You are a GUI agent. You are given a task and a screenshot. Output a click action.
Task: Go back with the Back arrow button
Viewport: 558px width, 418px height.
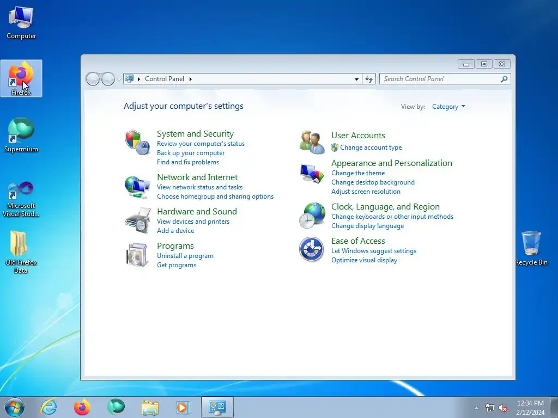[93, 79]
